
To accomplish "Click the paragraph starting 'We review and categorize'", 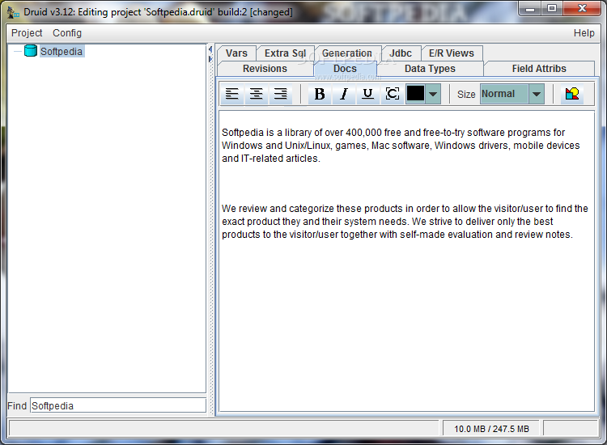I will 405,222.
